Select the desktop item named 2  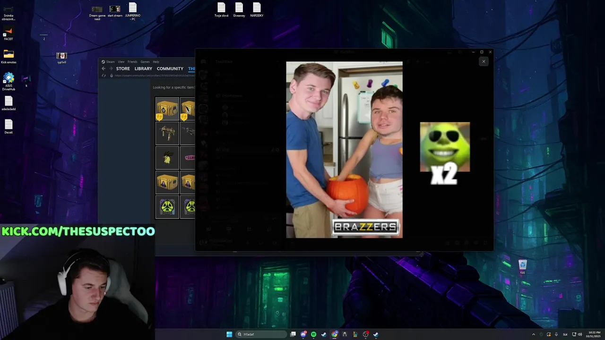click(x=44, y=37)
